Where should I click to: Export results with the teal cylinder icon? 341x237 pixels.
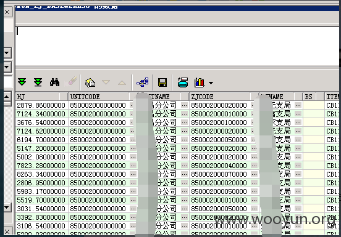(x=183, y=82)
